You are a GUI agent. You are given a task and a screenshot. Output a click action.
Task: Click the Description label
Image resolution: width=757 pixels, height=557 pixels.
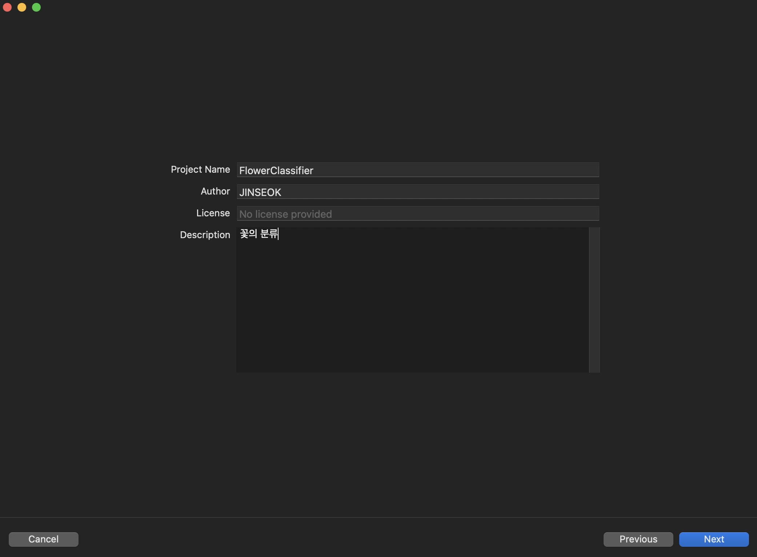205,235
